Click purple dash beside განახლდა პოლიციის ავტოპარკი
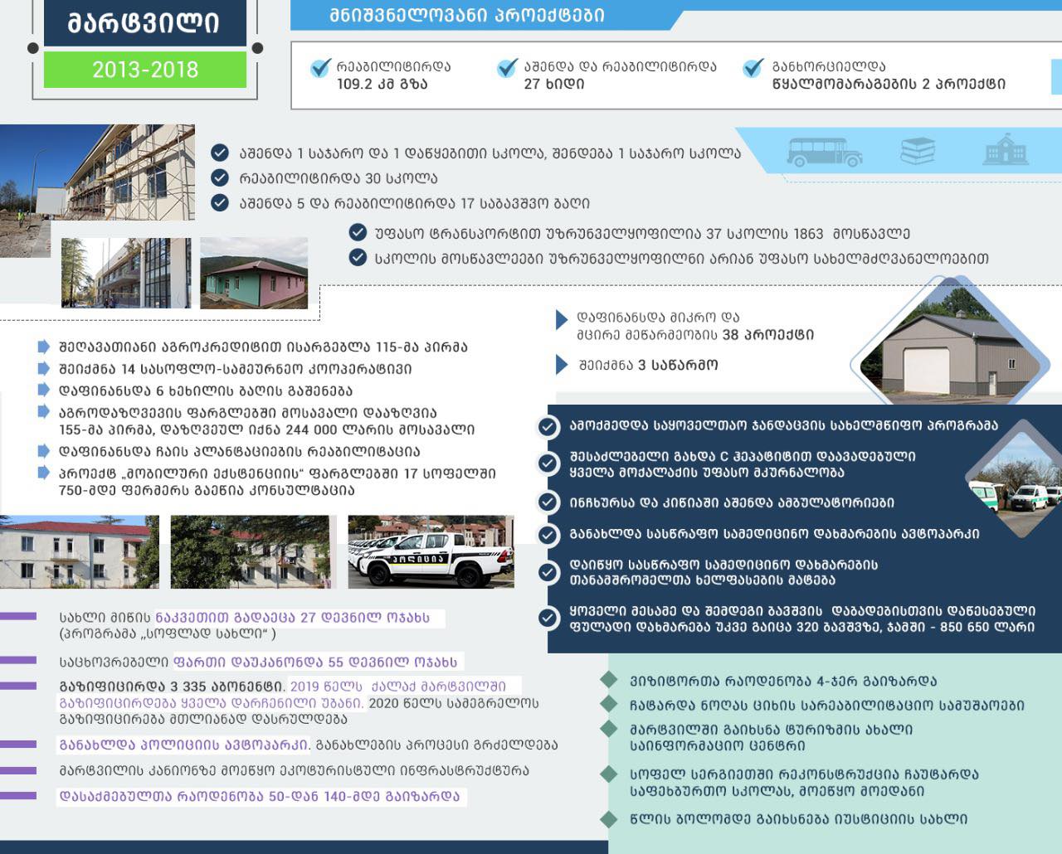This screenshot has height=854, width=1062. (18, 745)
